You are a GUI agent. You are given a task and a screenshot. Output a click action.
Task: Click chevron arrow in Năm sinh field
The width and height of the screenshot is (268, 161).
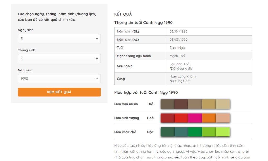[97, 79]
